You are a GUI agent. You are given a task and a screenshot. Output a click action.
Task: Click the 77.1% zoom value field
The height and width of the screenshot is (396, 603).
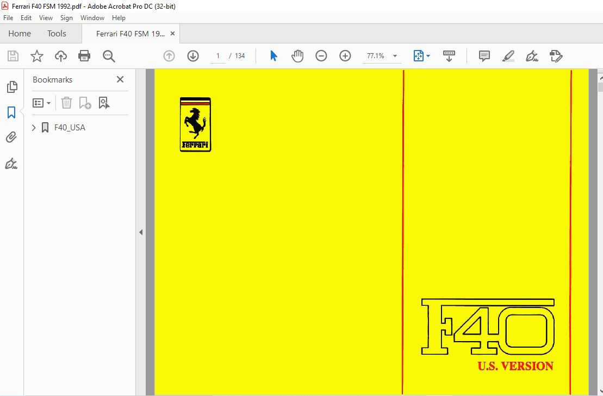click(376, 56)
